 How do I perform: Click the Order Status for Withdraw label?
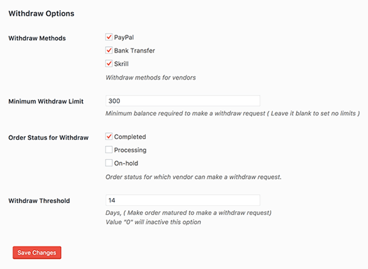pos(48,137)
